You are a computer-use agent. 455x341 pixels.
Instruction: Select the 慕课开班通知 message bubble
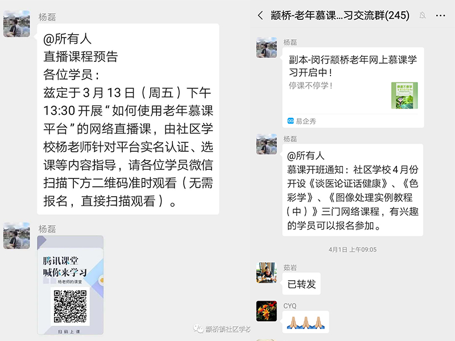pos(353,190)
